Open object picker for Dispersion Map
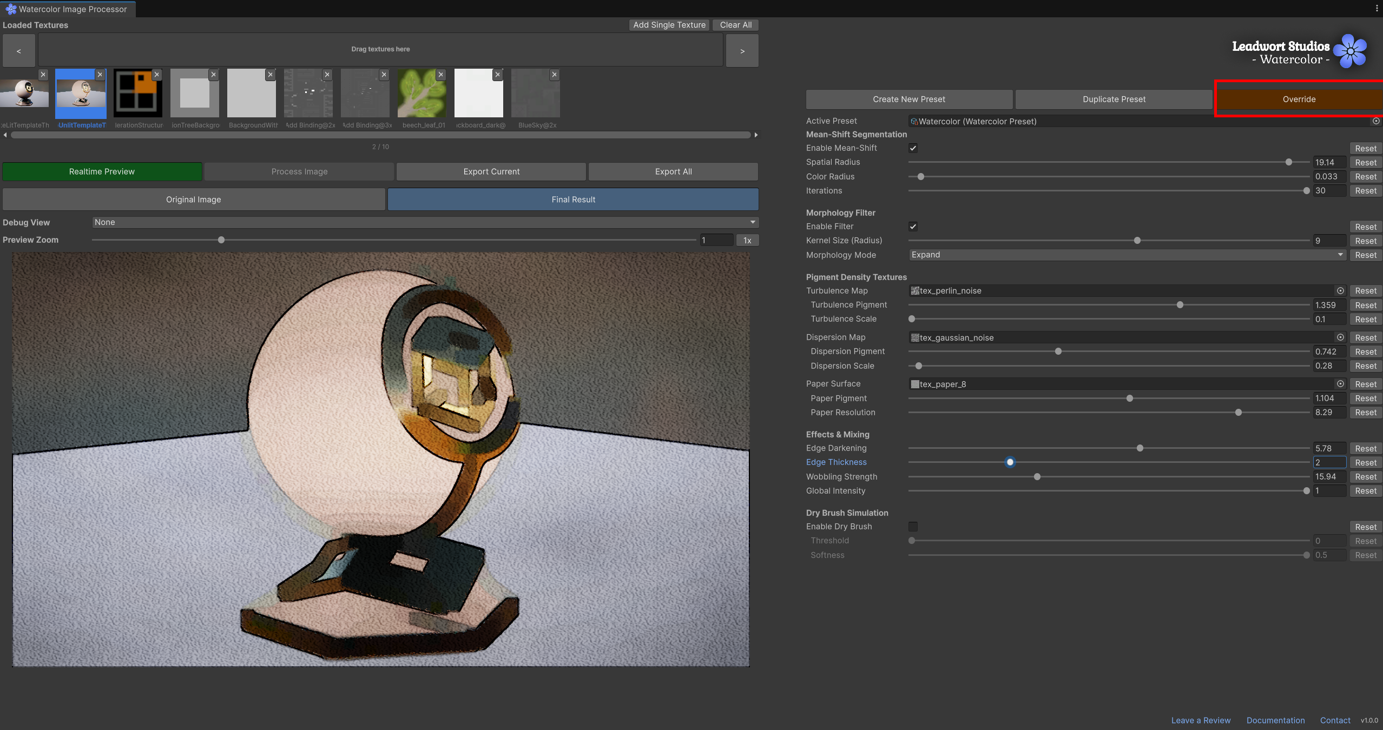Viewport: 1383px width, 730px height. 1340,337
